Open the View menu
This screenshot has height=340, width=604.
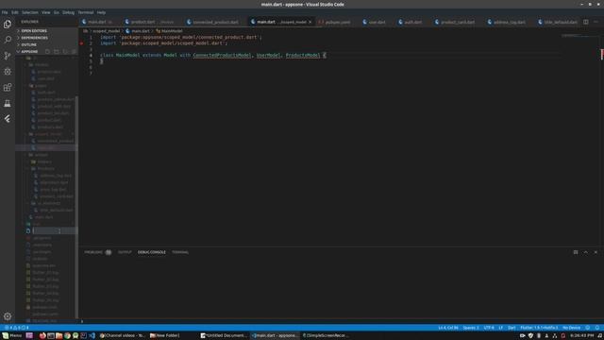tap(45, 12)
